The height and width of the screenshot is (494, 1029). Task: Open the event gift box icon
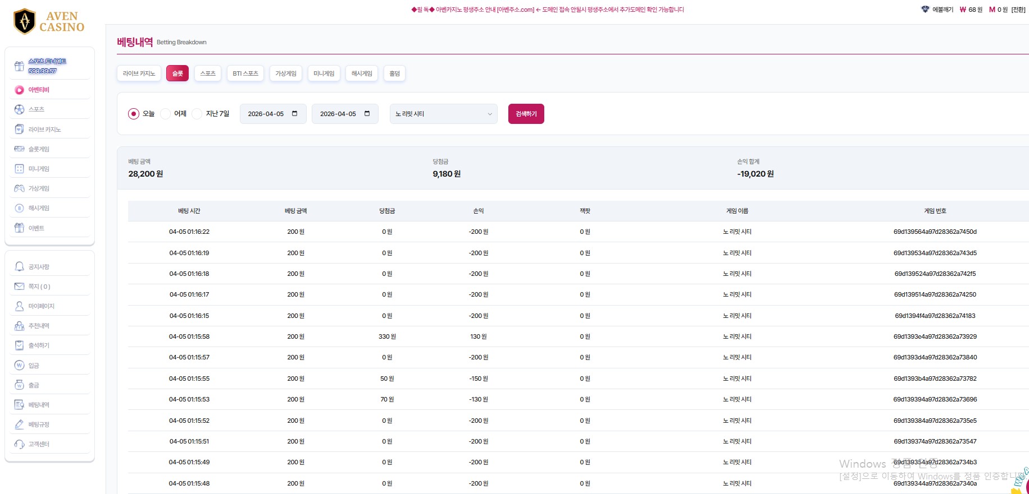click(19, 228)
